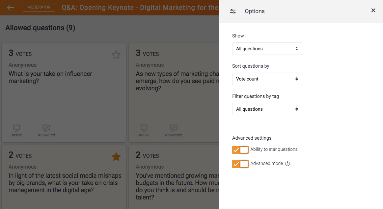Disable Ability to star questions toggle

tap(240, 150)
